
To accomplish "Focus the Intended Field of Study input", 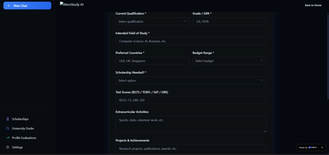I will [x=191, y=41].
